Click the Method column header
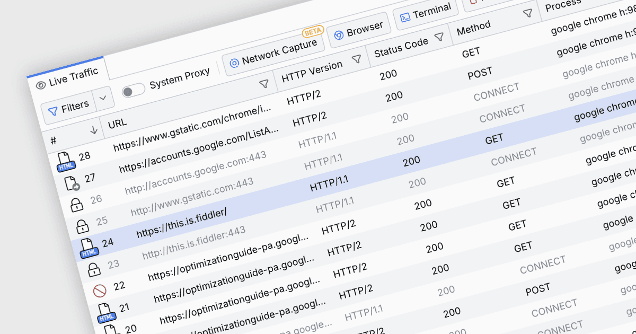Screen dimensions: 636x334 [x=474, y=28]
